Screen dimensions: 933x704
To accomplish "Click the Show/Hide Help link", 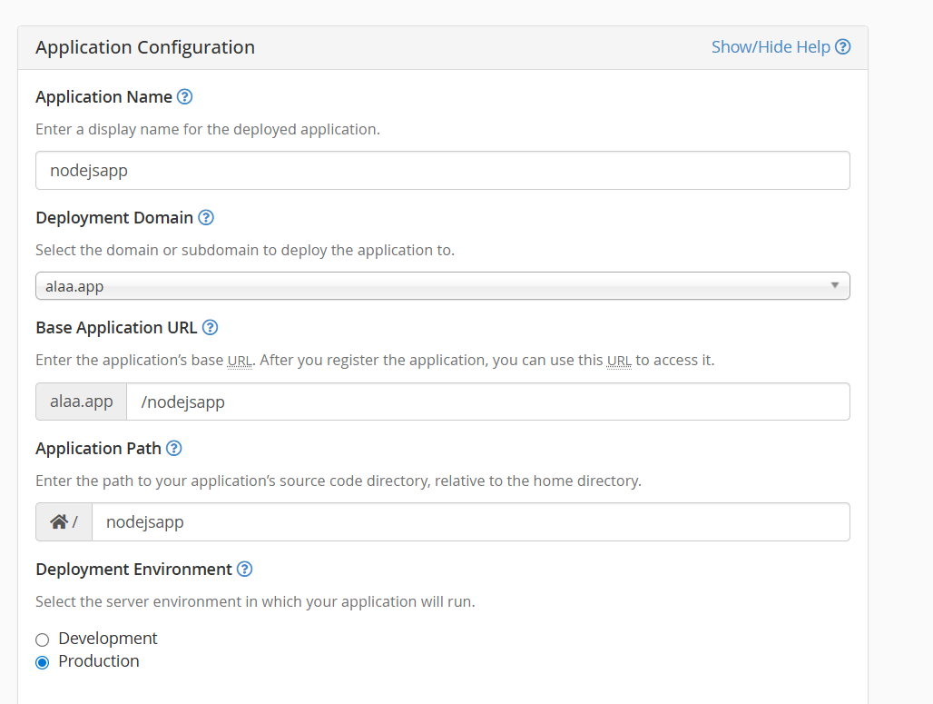I will [x=771, y=46].
